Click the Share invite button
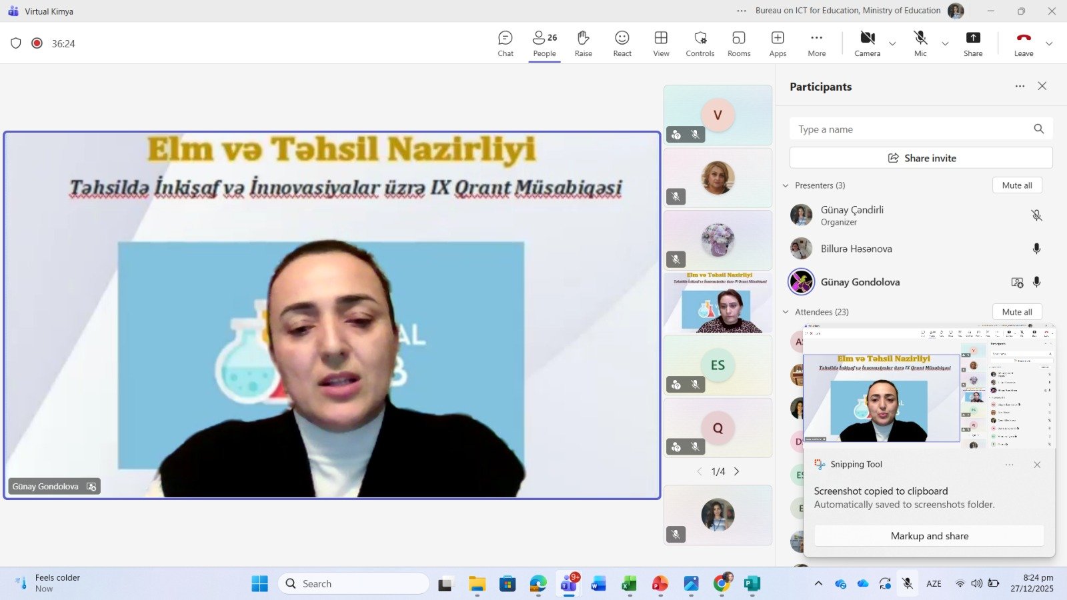The height and width of the screenshot is (600, 1067). 921,158
